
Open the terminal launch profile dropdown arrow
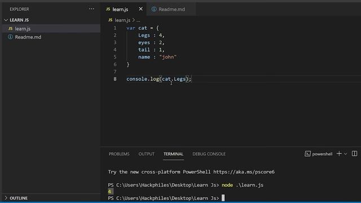tap(345, 154)
